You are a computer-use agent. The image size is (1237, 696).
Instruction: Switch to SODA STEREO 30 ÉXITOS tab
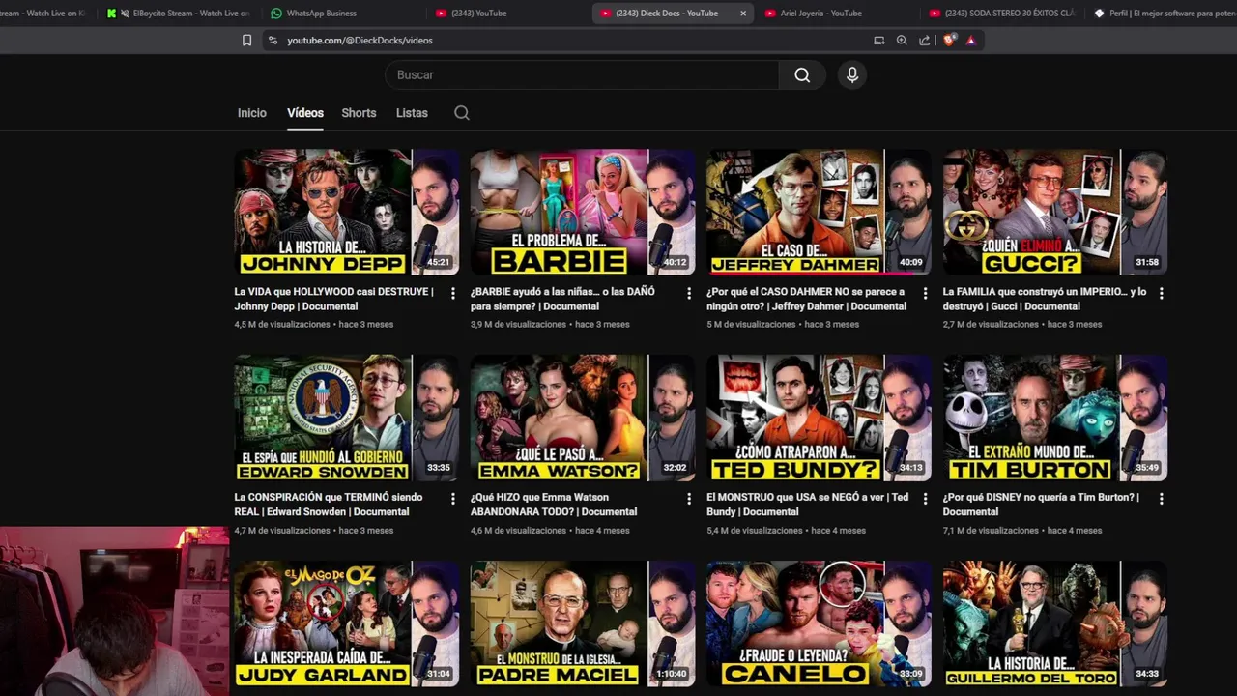tap(1002, 14)
